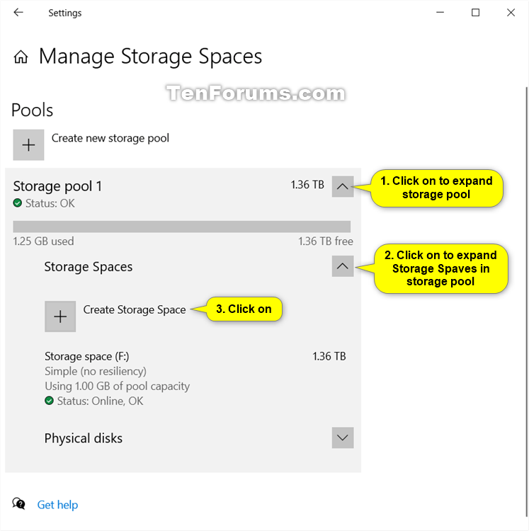Click the Pools section heading

(32, 110)
